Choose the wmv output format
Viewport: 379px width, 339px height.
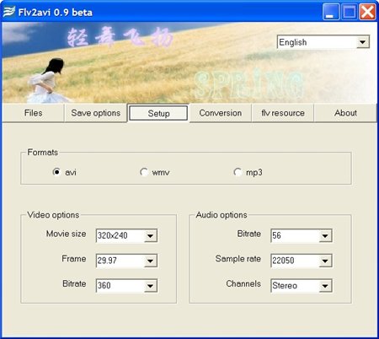click(144, 171)
